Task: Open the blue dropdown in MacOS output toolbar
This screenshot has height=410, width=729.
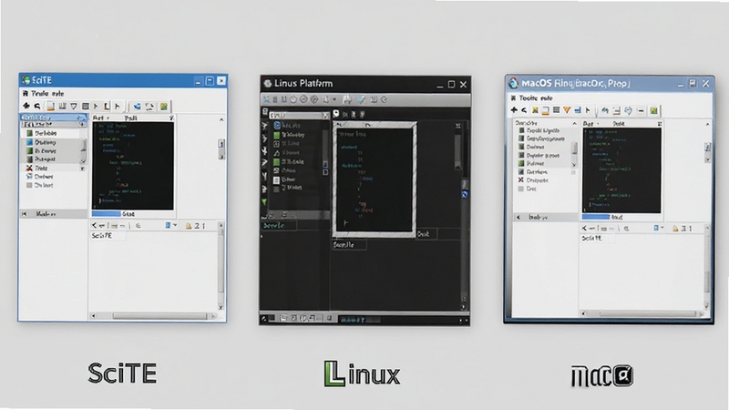Action: tap(658, 229)
